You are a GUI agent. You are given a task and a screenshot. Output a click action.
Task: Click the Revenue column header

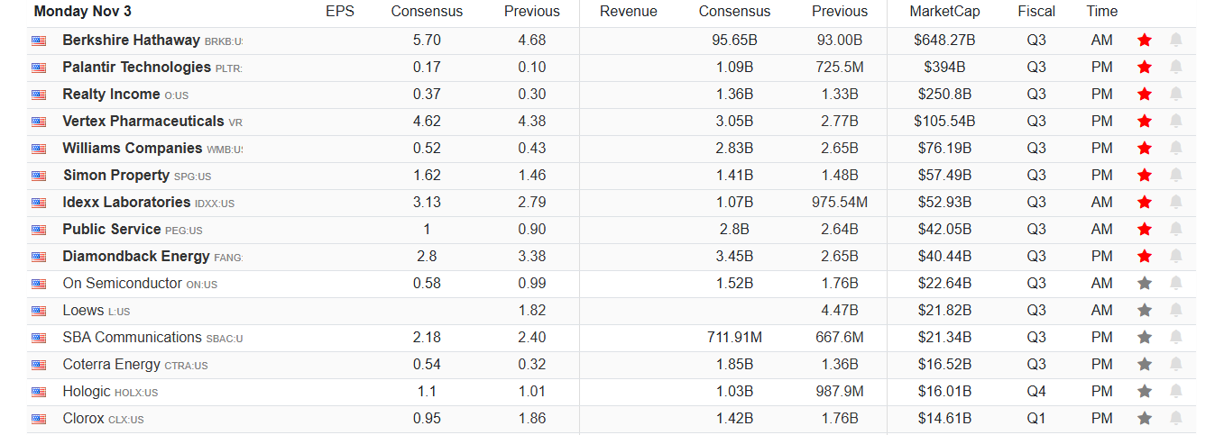628,12
